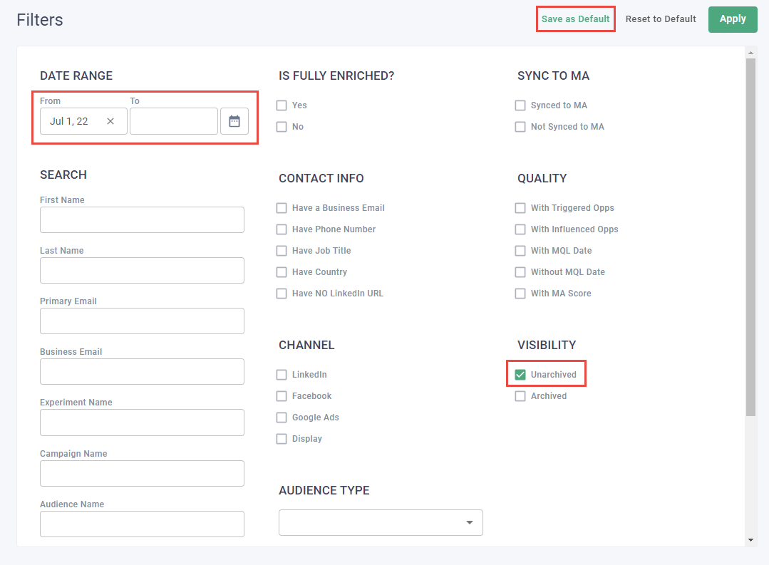The image size is (769, 565).
Task: Click the First Name search field
Action: [x=142, y=220]
